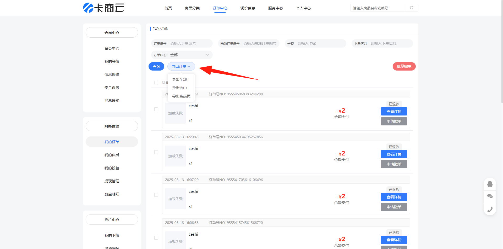This screenshot has width=503, height=249.
Task: Click the phone contact floating icon
Action: click(x=490, y=209)
